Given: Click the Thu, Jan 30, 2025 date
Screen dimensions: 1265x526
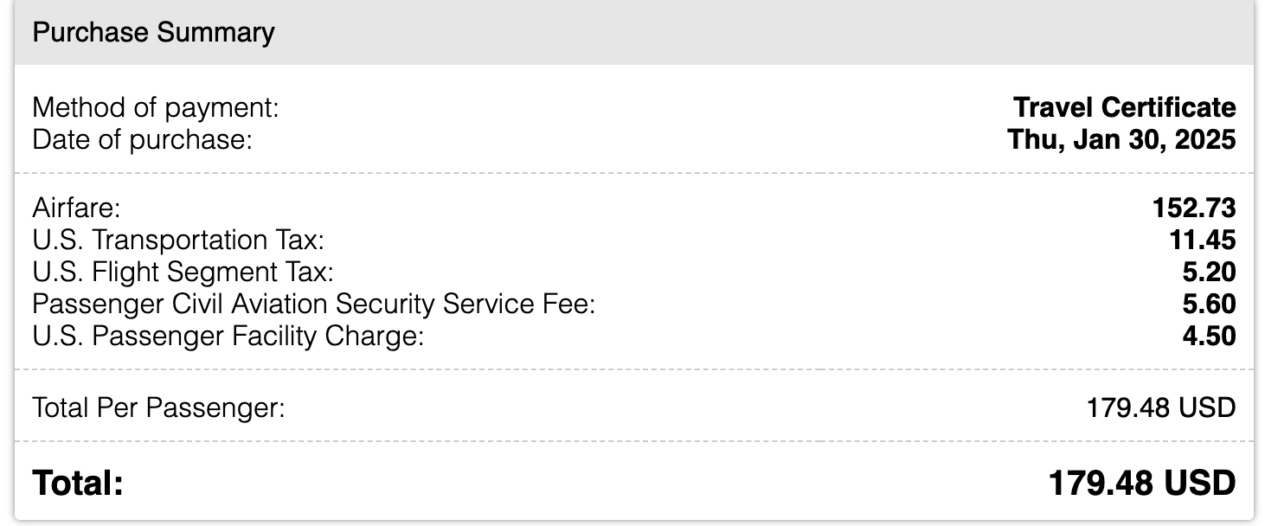Looking at the screenshot, I should tap(1122, 139).
